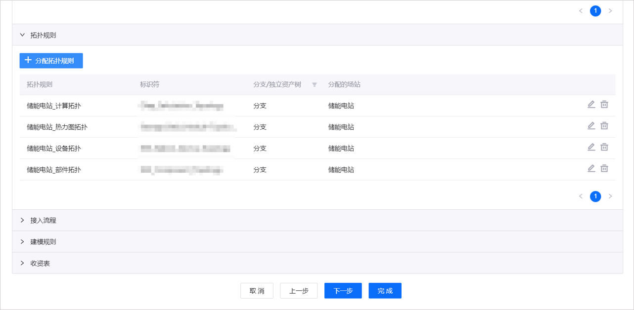Click the 分配拓扑规则 button
634x310 pixels.
[x=51, y=61]
